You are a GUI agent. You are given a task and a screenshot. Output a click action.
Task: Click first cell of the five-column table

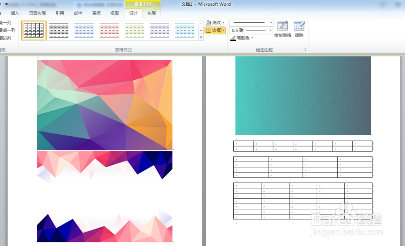point(247,186)
